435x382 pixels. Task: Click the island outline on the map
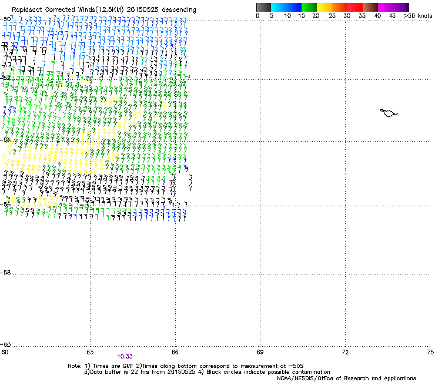point(389,113)
